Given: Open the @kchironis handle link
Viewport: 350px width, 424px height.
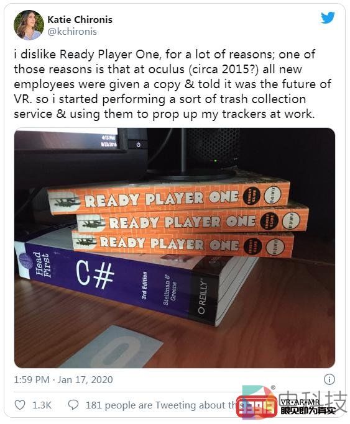Looking at the screenshot, I should point(72,32).
